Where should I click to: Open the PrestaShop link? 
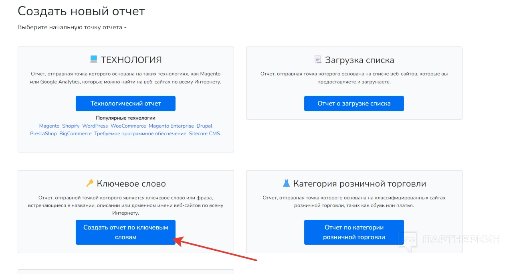tap(43, 134)
